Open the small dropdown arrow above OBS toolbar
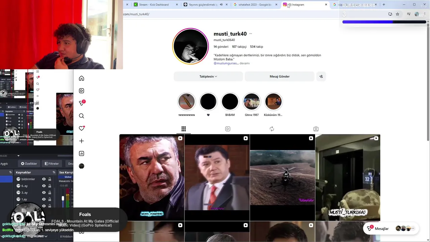The image size is (430, 242). pyautogui.click(x=18, y=156)
